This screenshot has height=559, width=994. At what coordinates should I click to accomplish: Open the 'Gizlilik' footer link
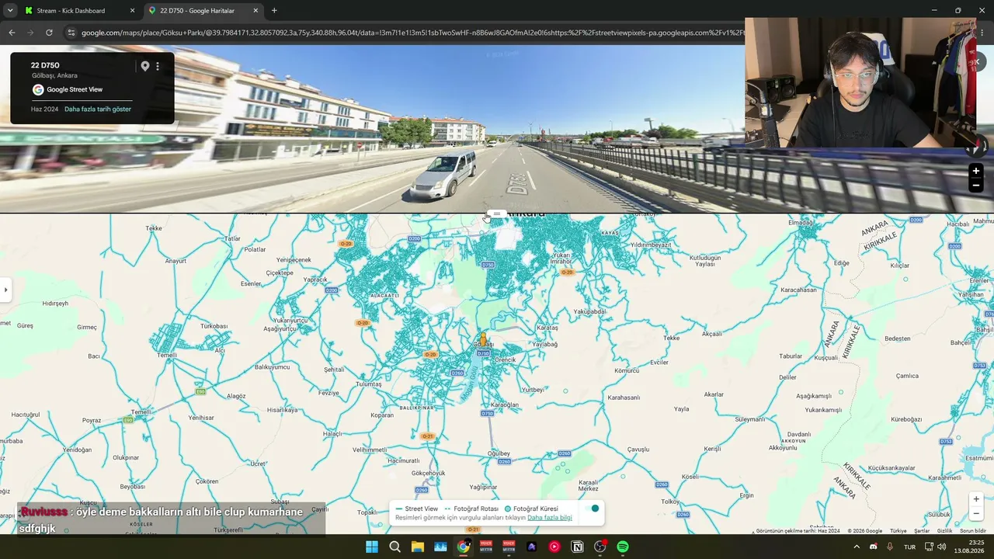(944, 531)
